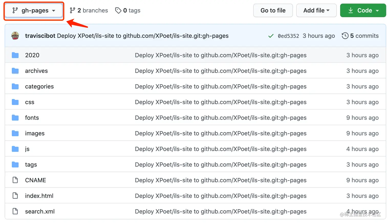Open the commit message in the js row

221,149
